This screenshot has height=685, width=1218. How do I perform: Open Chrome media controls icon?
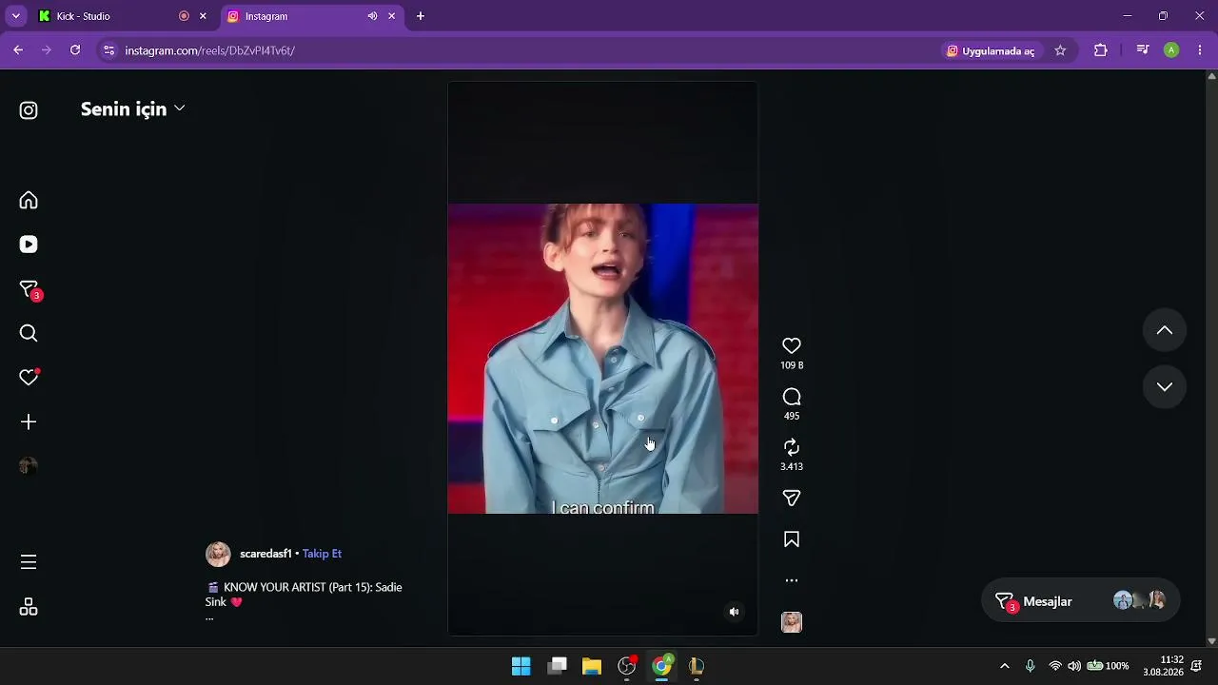[1143, 50]
